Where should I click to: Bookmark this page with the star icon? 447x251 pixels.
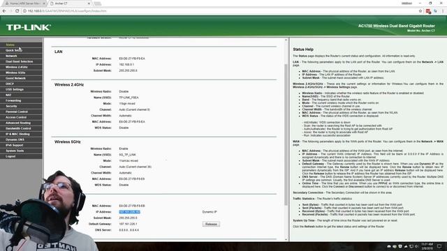[420, 11]
